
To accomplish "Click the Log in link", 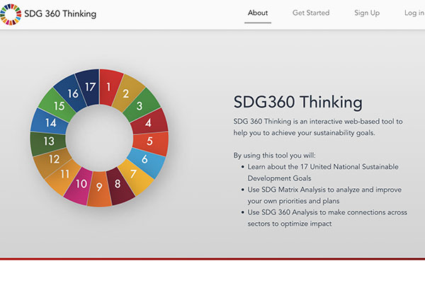I will coord(414,13).
